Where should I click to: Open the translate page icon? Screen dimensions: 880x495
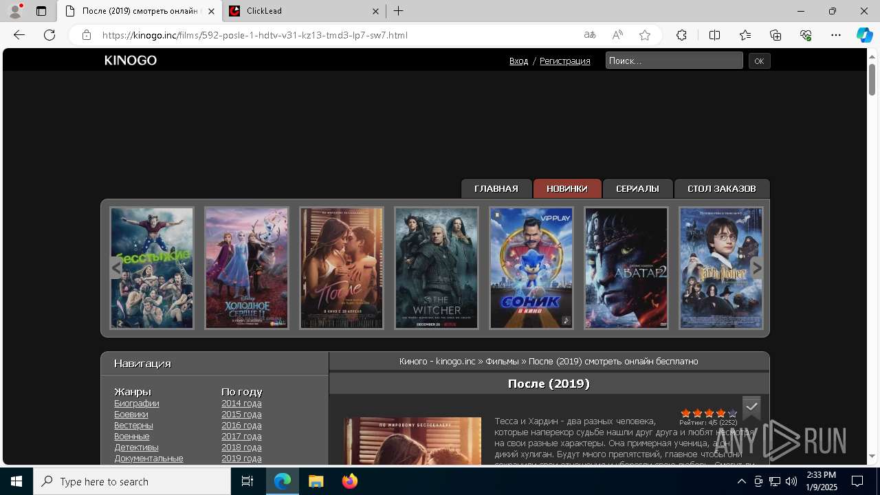[x=590, y=35]
